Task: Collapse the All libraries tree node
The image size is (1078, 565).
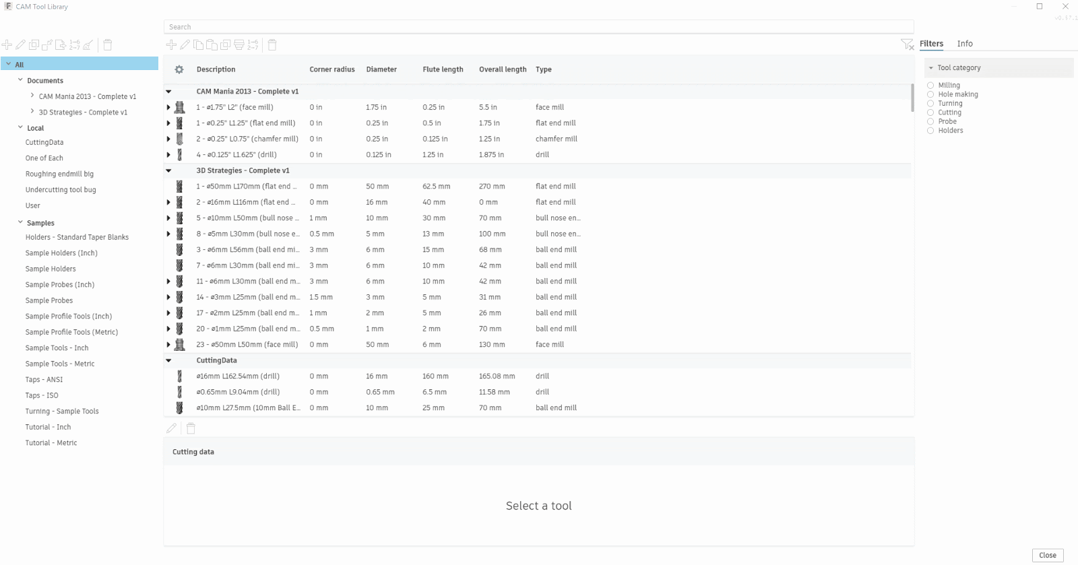Action: coord(8,64)
